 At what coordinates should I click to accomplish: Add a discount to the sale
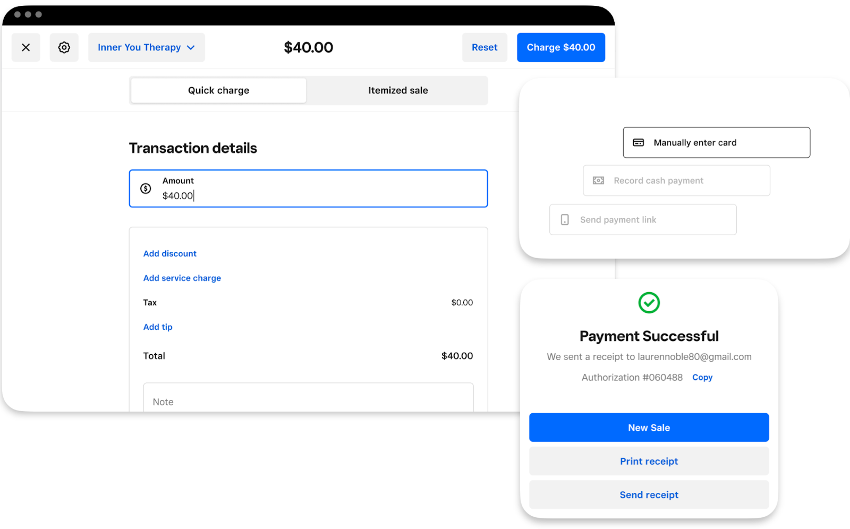[x=169, y=253]
